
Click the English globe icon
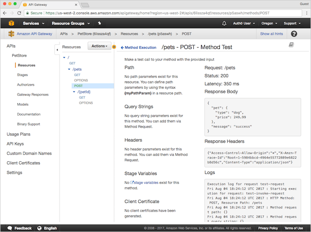coord(39,228)
